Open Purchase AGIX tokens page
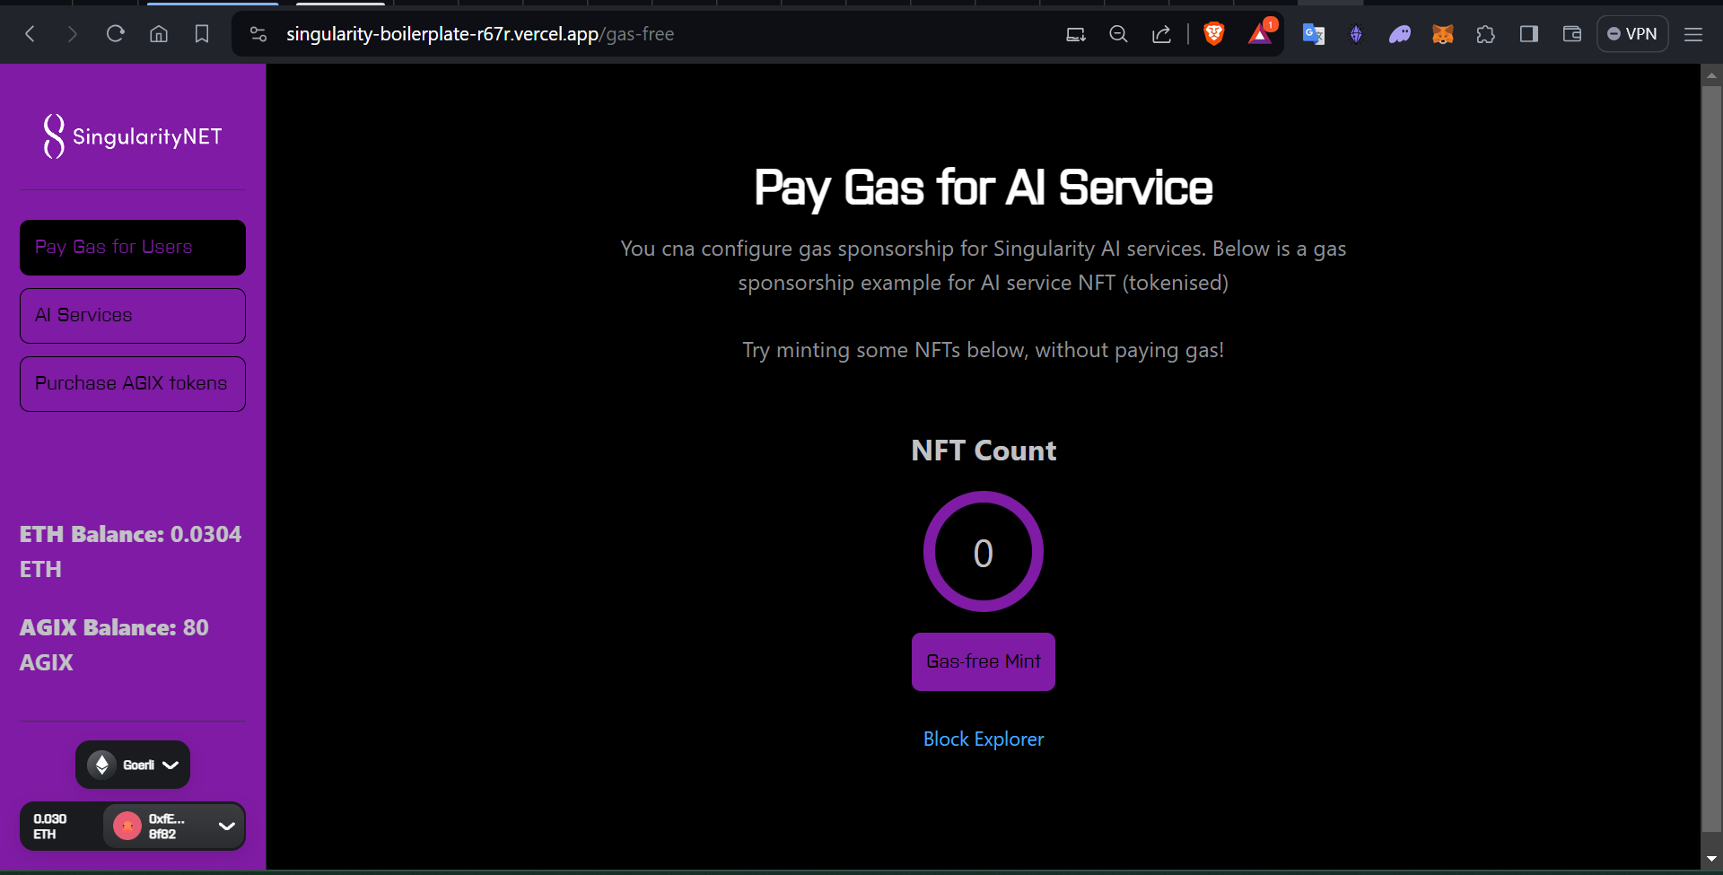 click(x=133, y=384)
